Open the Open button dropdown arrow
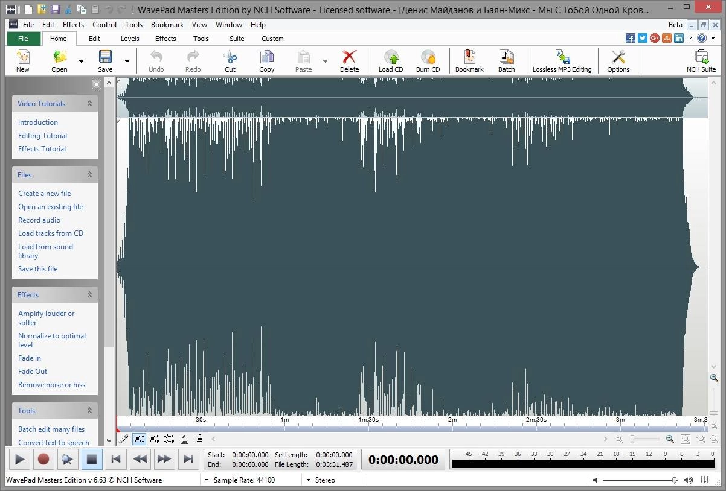 (81, 61)
